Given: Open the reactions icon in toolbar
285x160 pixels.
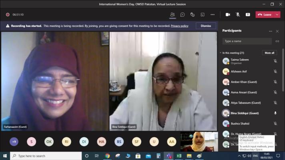Looking at the screenshot, I should point(193,14).
